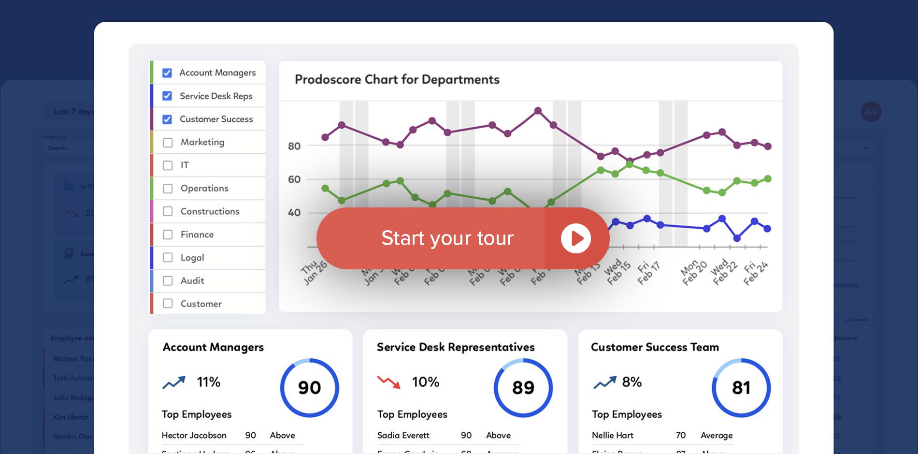Select employee Nellie Hart
The height and width of the screenshot is (454, 918).
click(613, 435)
